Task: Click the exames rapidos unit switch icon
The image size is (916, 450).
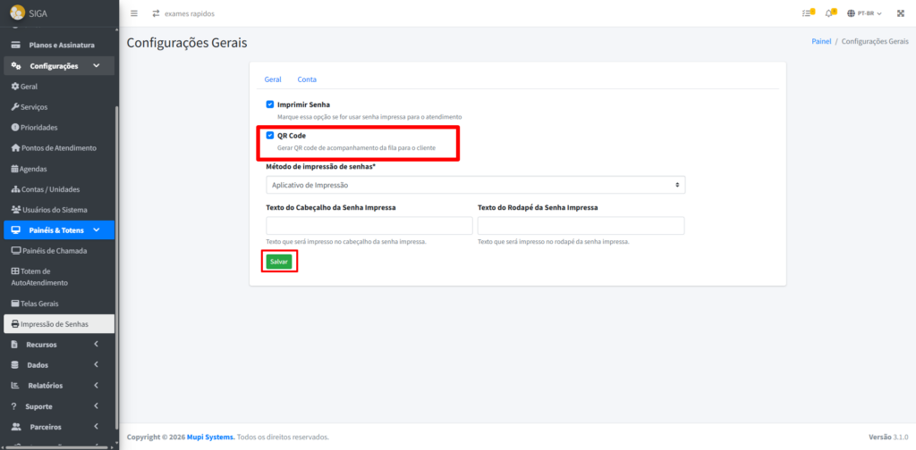Action: coord(157,13)
